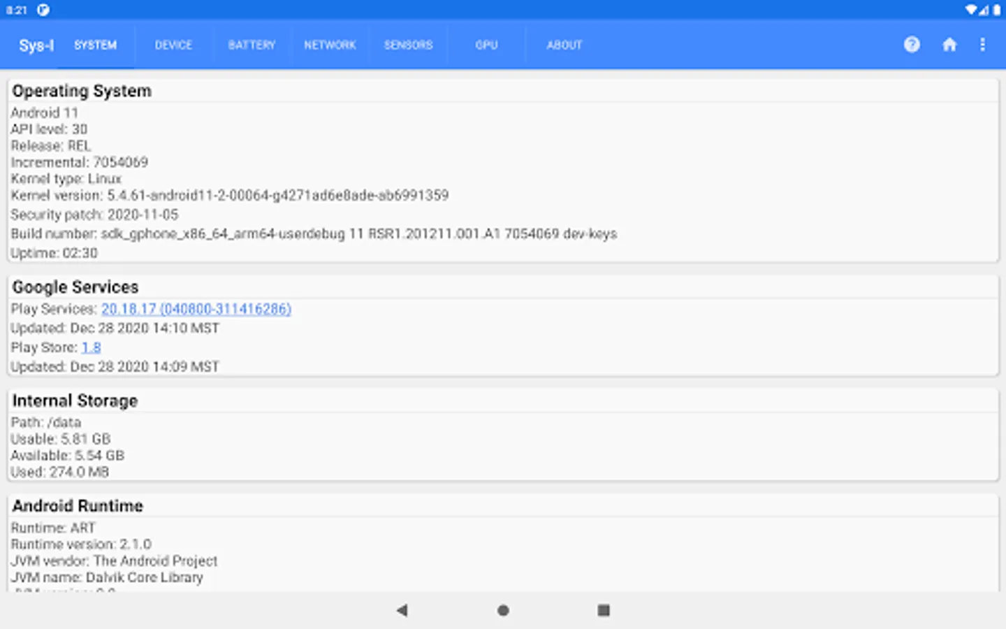Switch to the SYSTEM tab
The image size is (1006, 629).
96,45
